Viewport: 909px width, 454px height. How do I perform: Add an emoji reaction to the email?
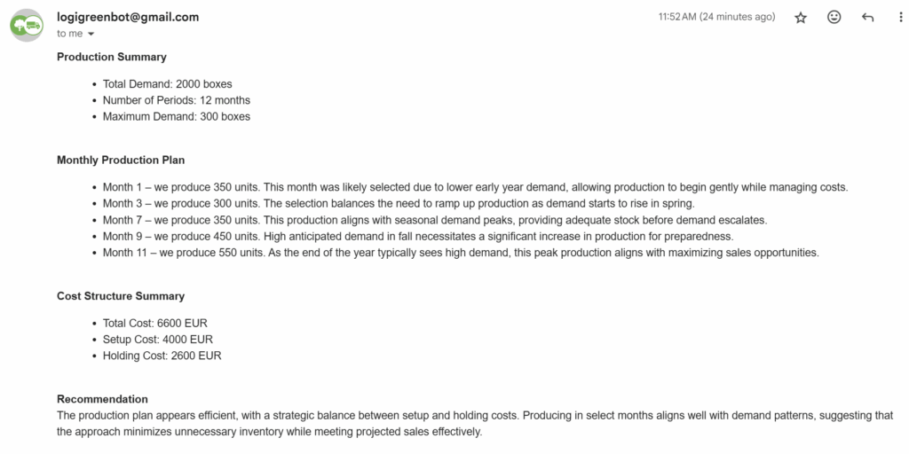coord(834,18)
